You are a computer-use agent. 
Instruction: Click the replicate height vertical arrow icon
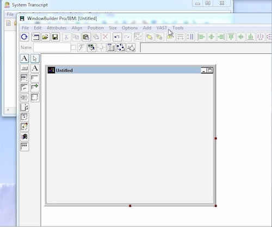(190, 37)
